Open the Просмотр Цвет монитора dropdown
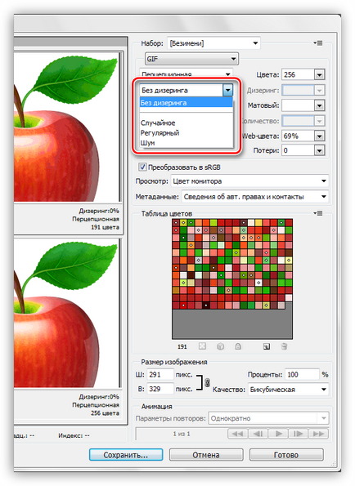The height and width of the screenshot is (486, 355). pyautogui.click(x=249, y=181)
